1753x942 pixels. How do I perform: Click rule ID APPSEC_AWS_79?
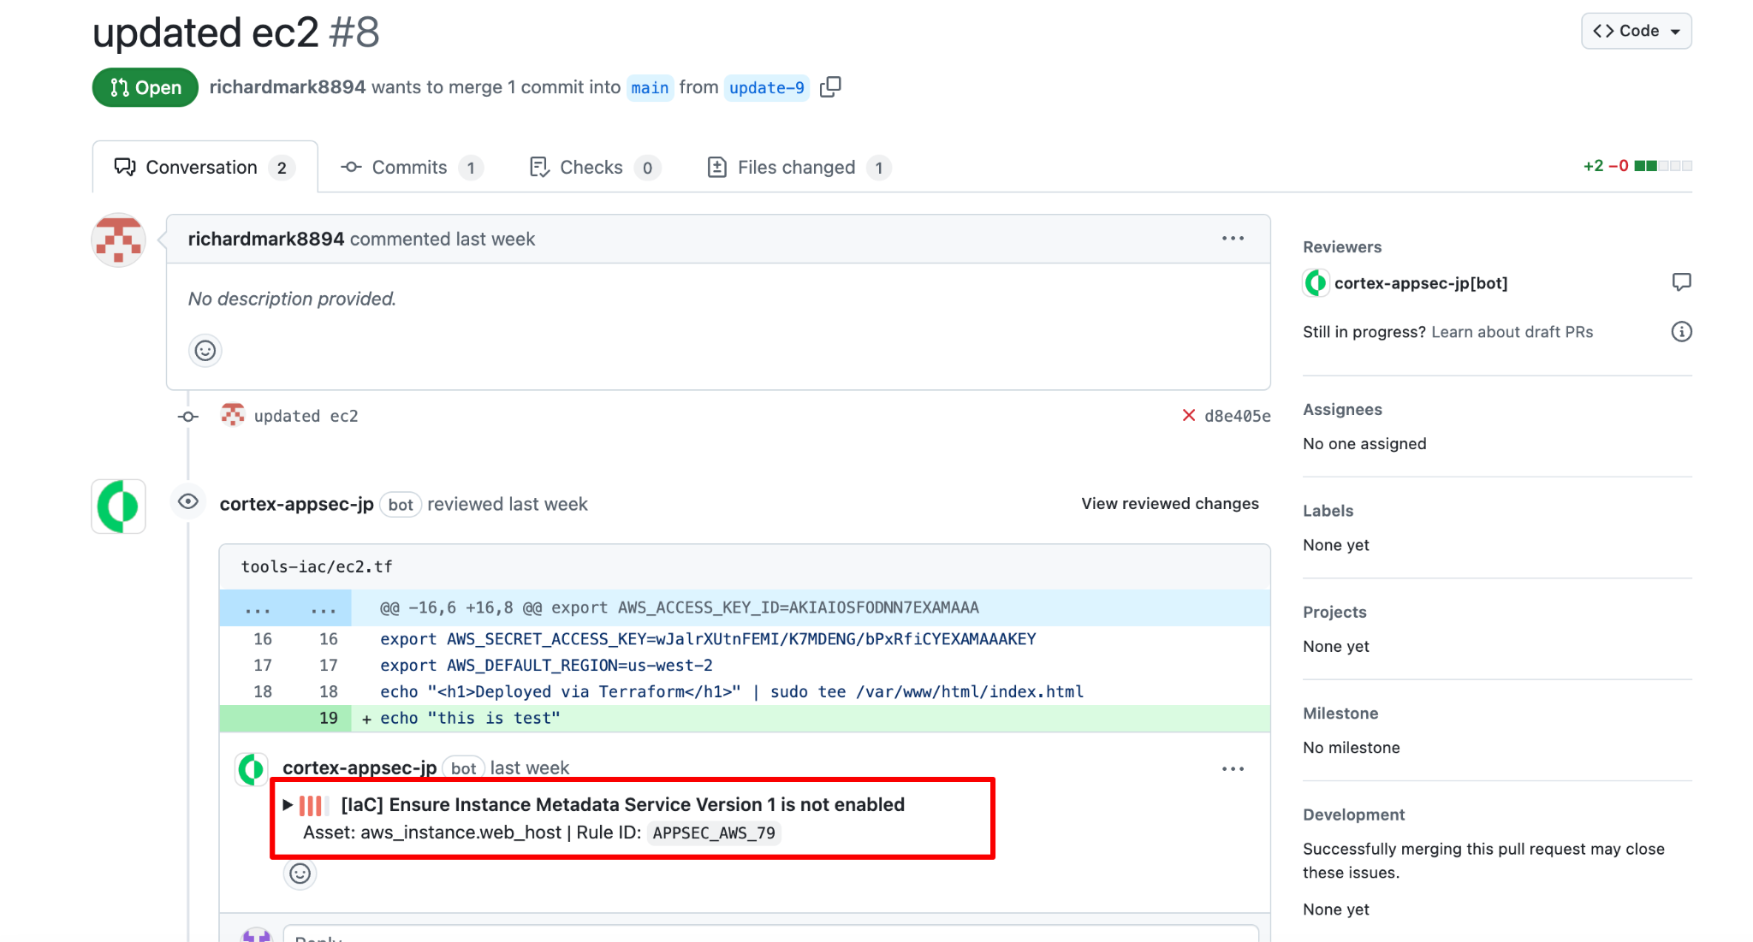click(x=714, y=833)
